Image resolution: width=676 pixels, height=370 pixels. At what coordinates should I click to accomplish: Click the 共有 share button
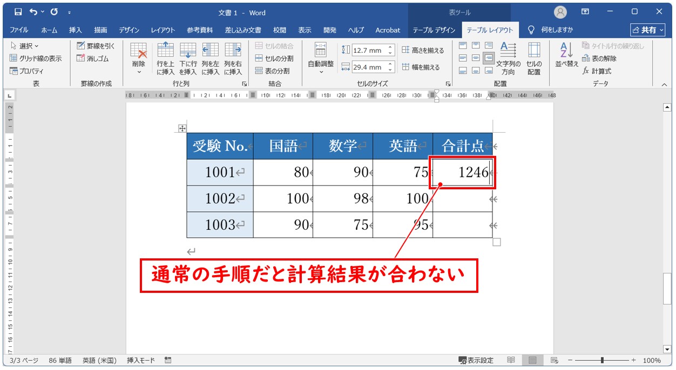tap(647, 30)
